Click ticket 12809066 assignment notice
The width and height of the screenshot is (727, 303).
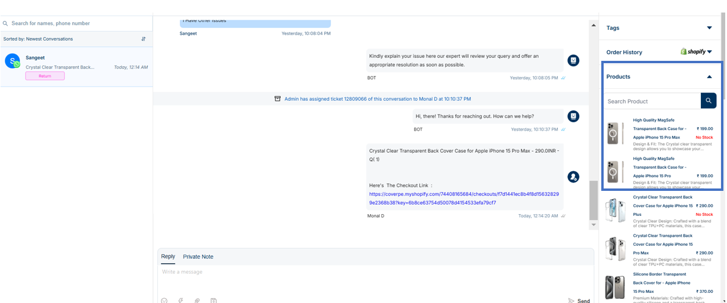372,98
